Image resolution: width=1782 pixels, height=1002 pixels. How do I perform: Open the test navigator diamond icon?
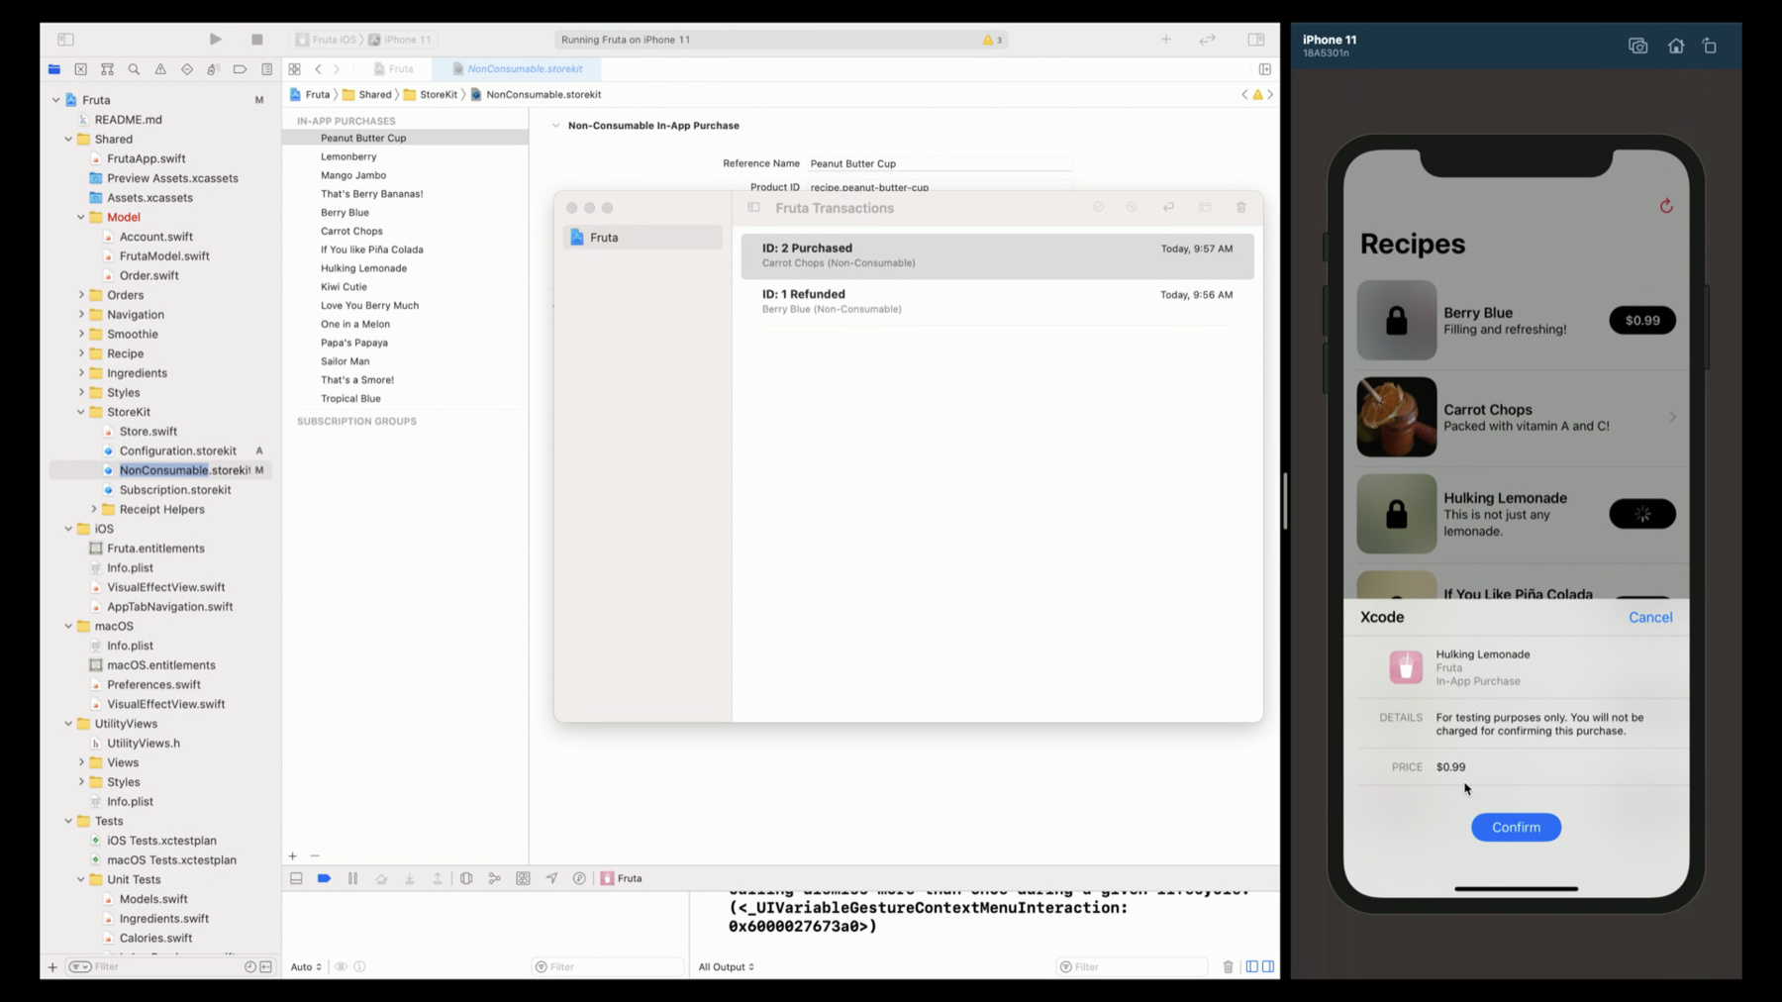pos(187,69)
